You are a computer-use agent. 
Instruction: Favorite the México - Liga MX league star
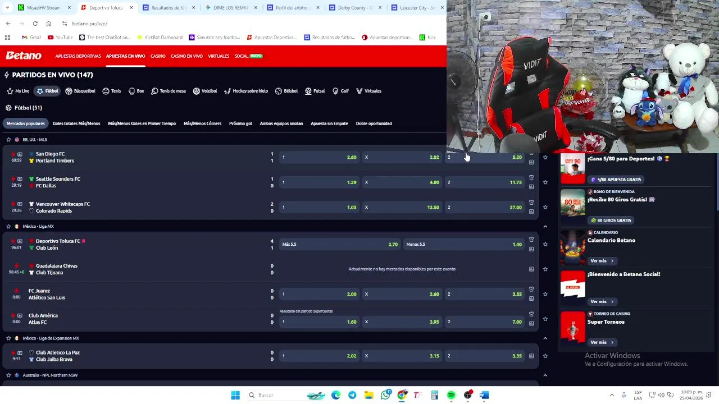(8, 227)
